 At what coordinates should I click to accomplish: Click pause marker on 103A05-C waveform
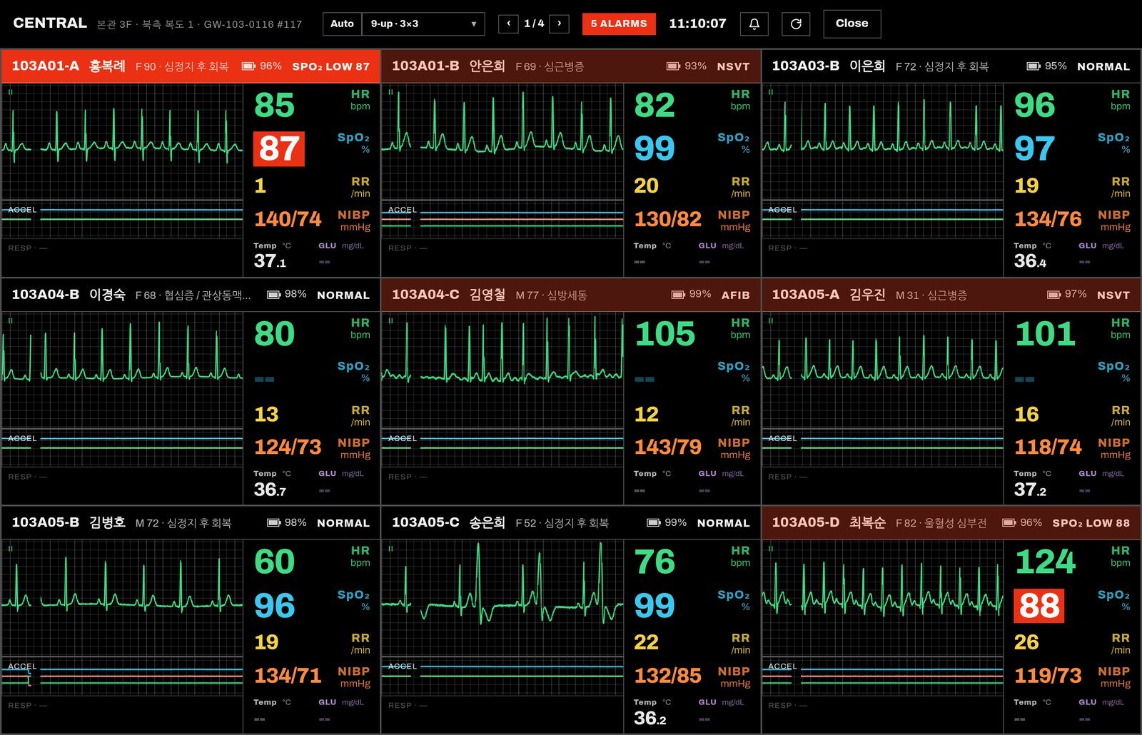click(x=390, y=549)
